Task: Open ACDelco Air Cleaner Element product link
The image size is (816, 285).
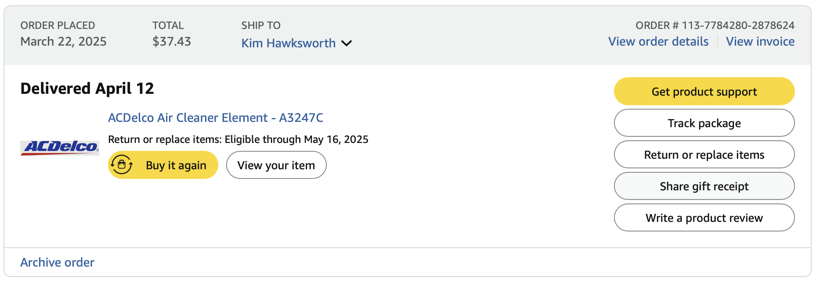Action: [x=216, y=118]
